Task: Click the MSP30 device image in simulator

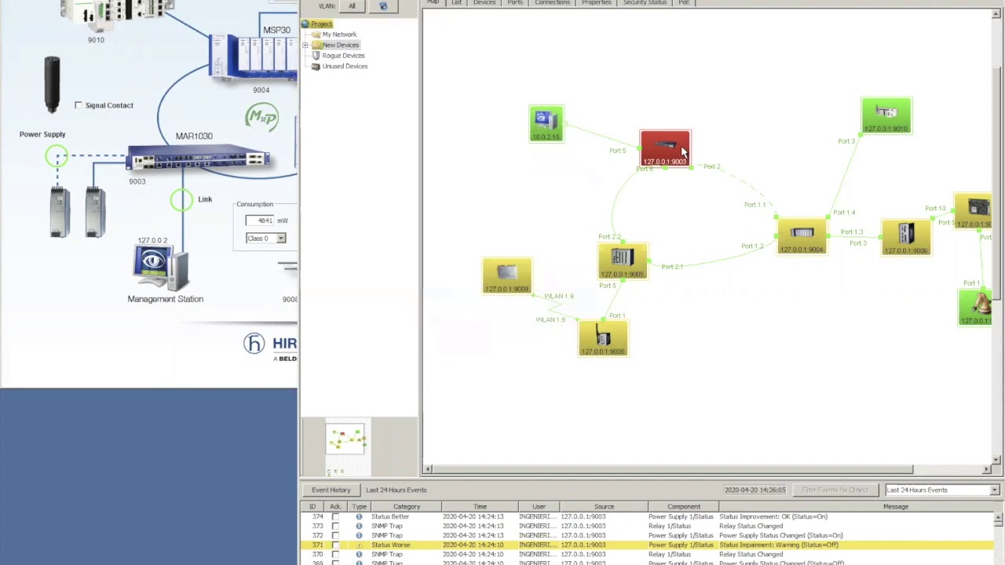Action: coord(253,57)
